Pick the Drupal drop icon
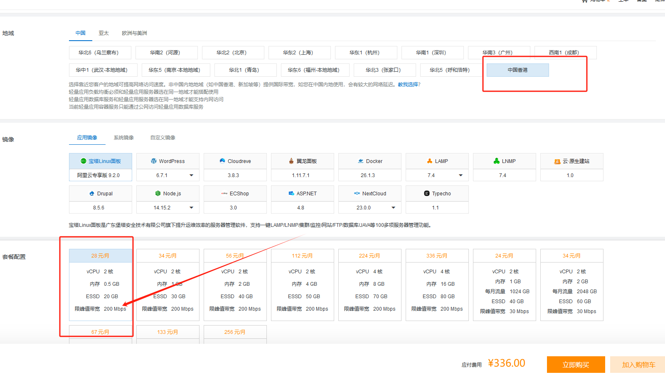The height and width of the screenshot is (377, 665). (92, 193)
